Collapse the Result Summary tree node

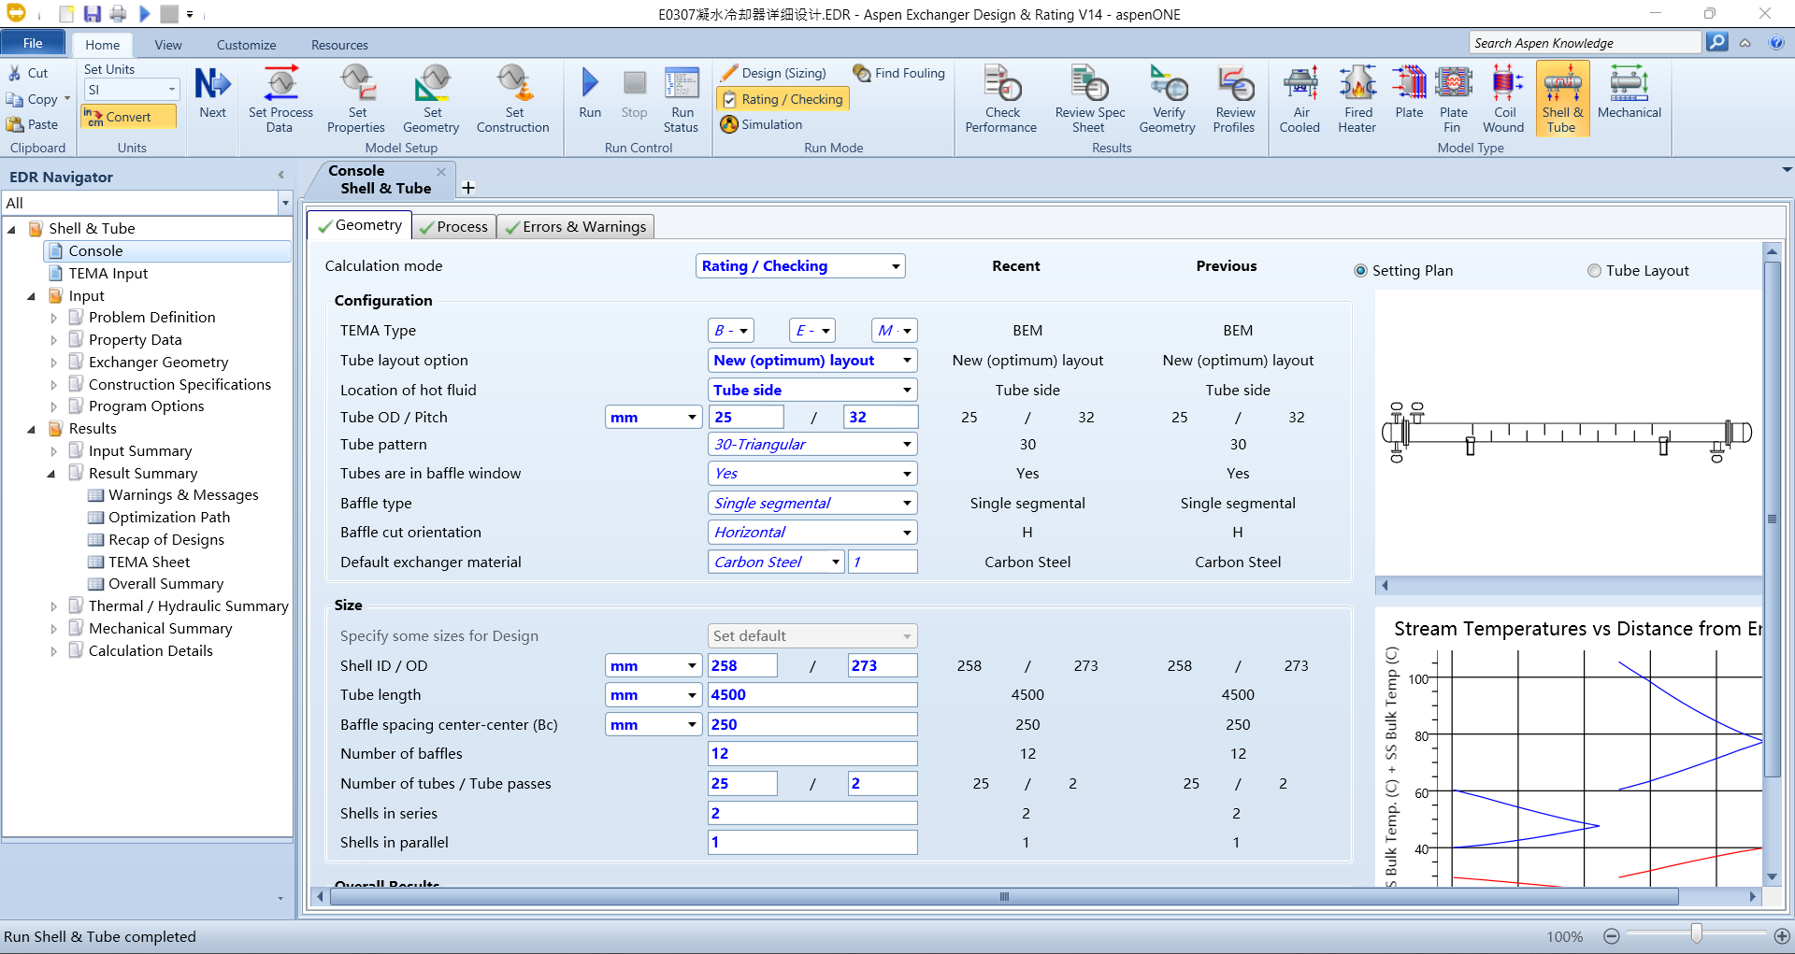click(x=51, y=474)
